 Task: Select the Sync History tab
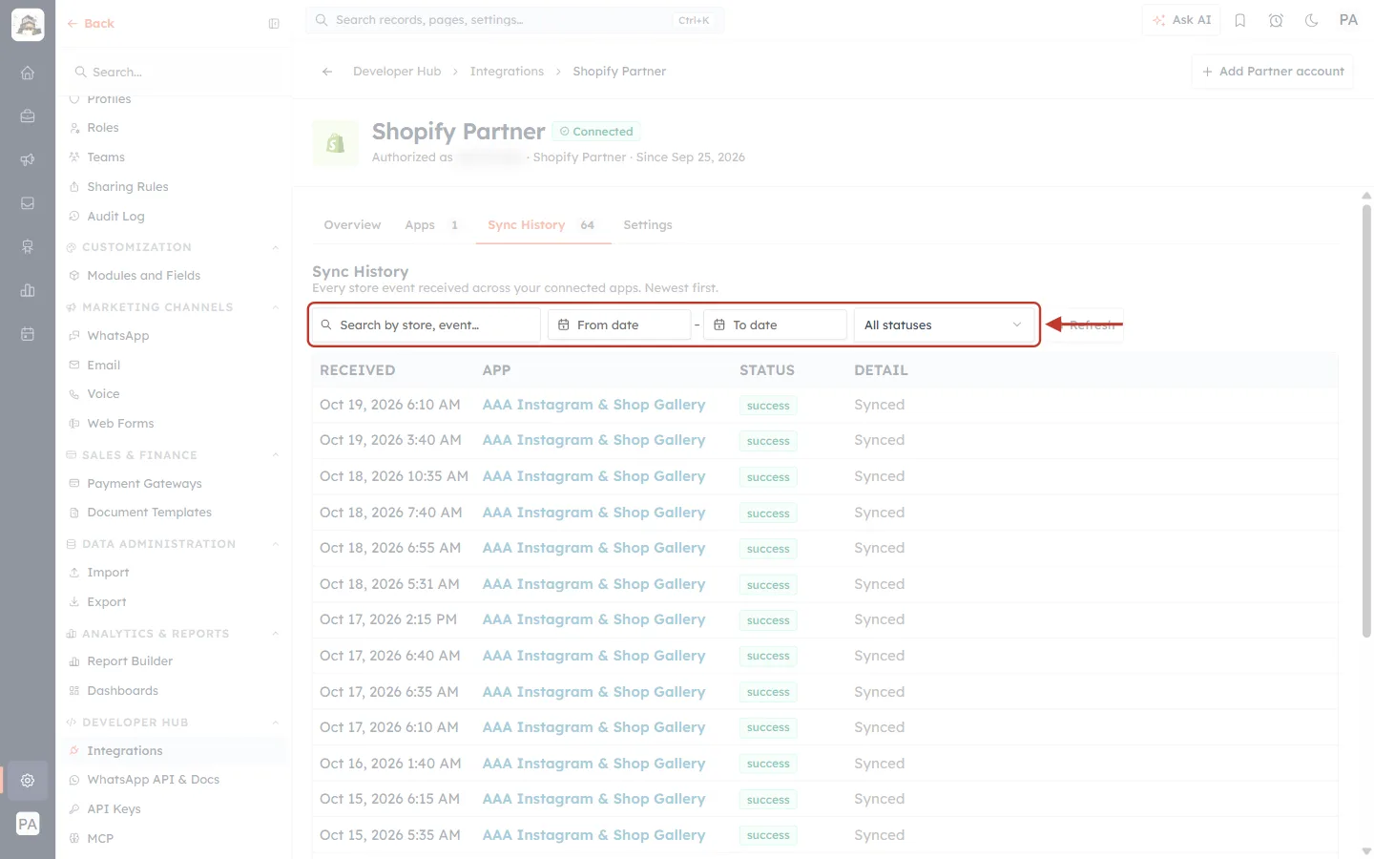(x=542, y=225)
